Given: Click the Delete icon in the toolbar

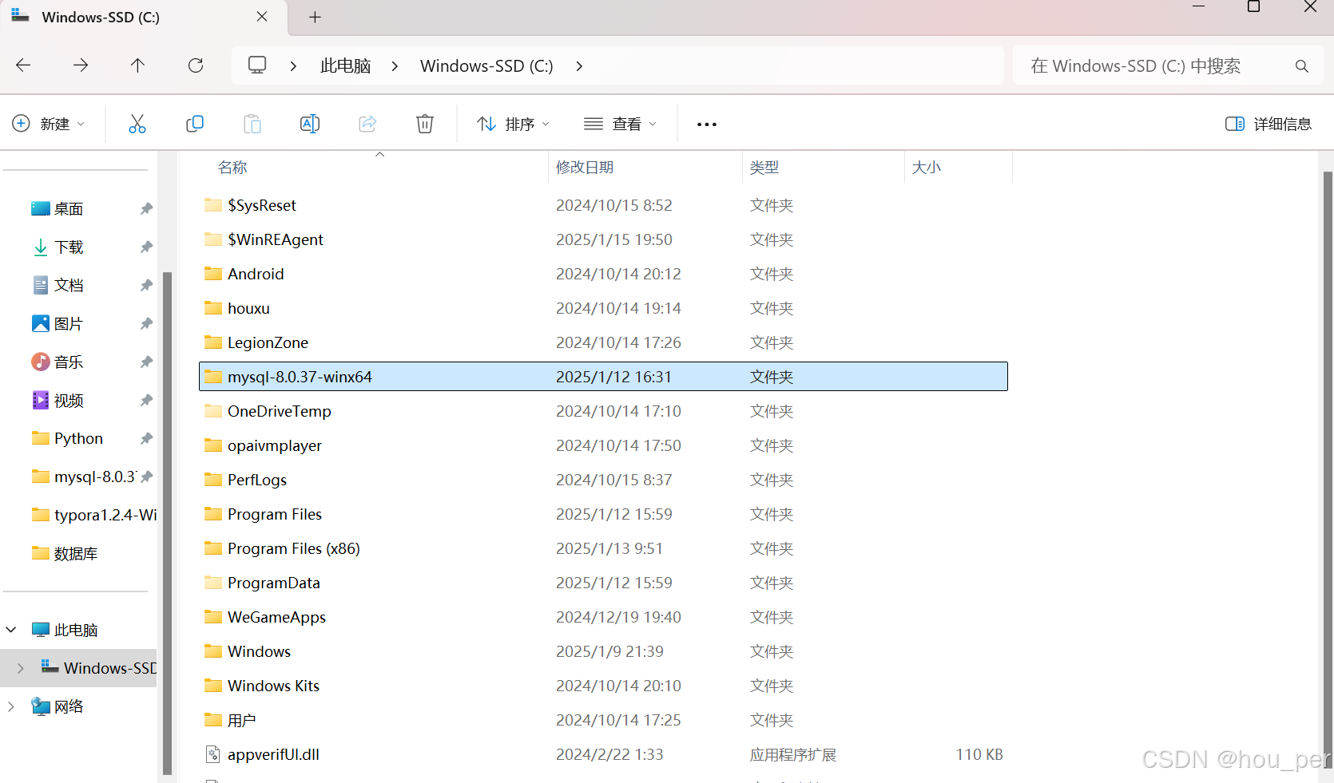Looking at the screenshot, I should pyautogui.click(x=424, y=124).
